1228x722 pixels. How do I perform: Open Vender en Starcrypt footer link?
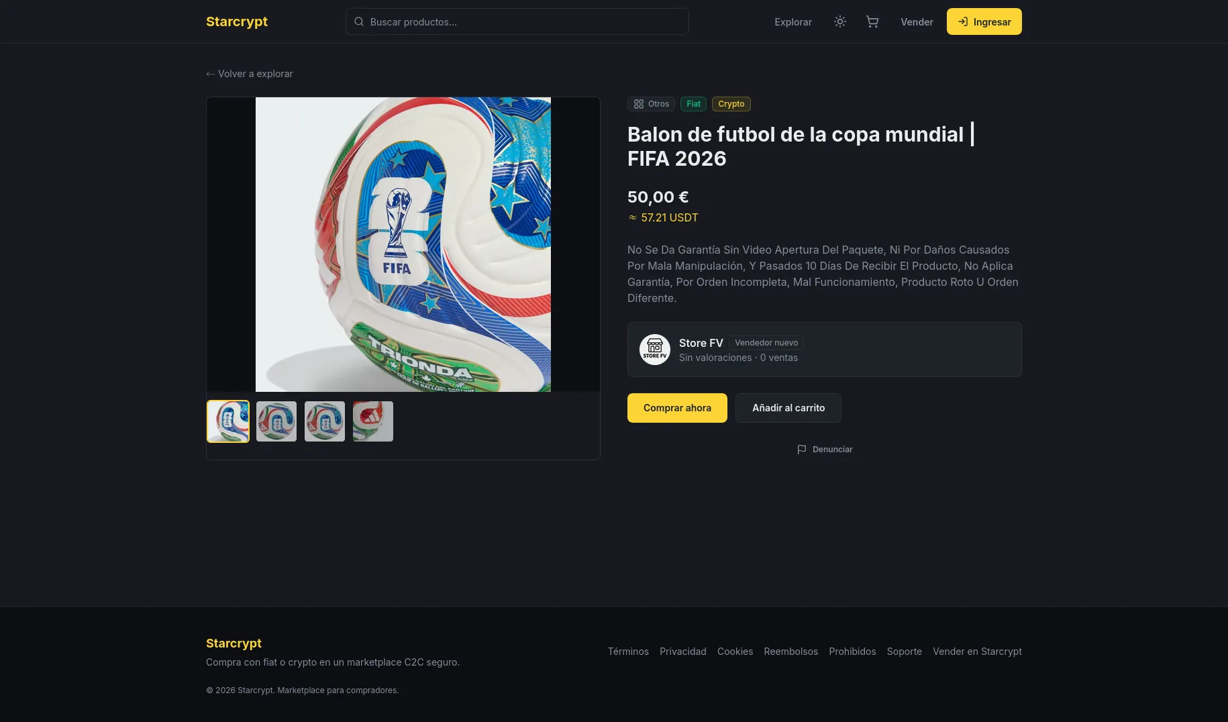click(x=977, y=652)
